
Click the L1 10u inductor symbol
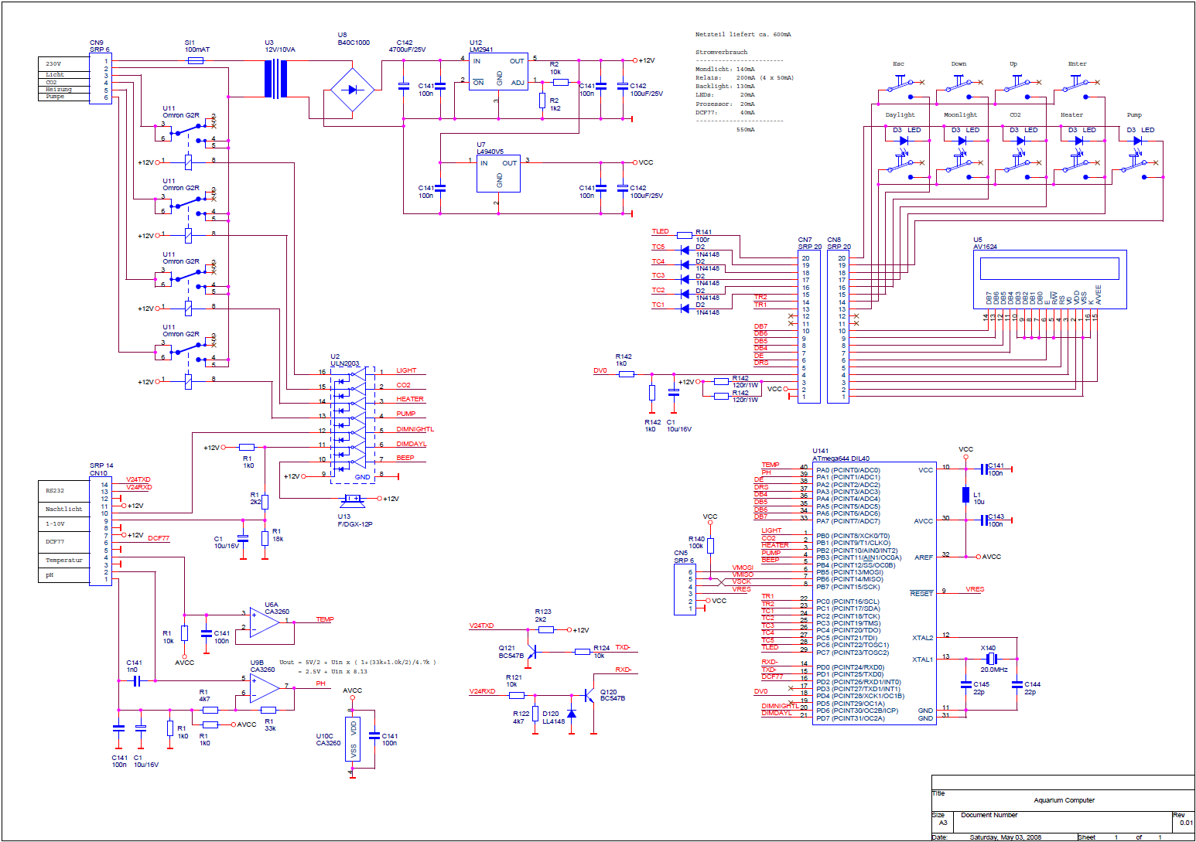(965, 495)
